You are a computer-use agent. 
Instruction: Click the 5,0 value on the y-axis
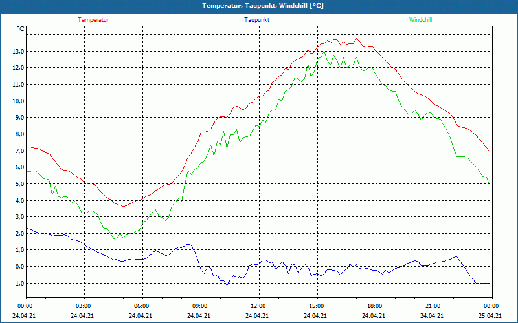click(x=19, y=184)
